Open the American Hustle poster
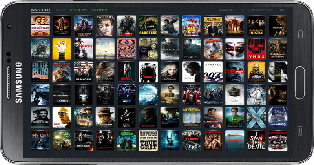 256,26
